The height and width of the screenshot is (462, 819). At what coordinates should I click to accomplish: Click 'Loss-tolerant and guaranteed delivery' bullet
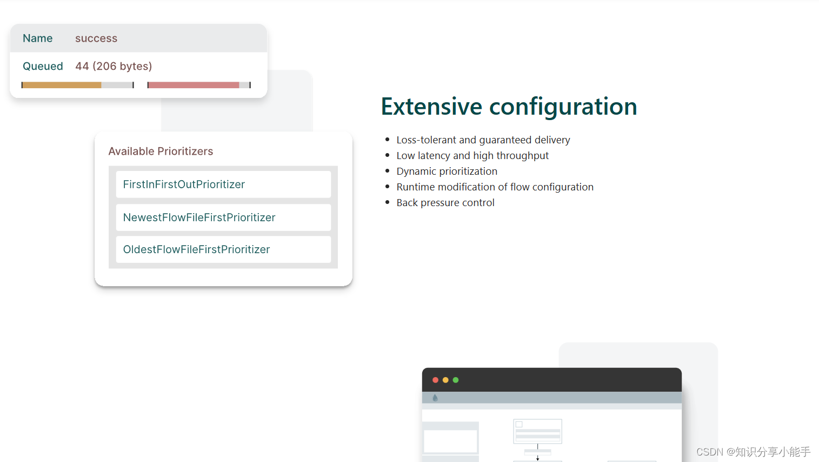(483, 140)
